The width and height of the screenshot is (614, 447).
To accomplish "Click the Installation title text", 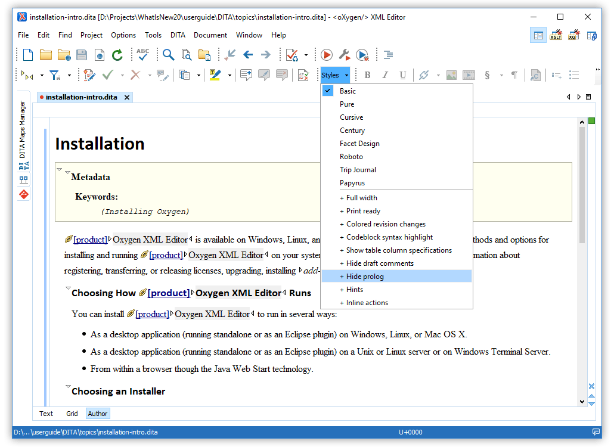I will (100, 144).
